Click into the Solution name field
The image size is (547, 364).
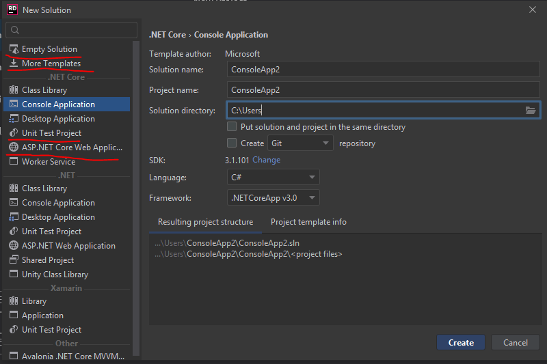(383, 70)
